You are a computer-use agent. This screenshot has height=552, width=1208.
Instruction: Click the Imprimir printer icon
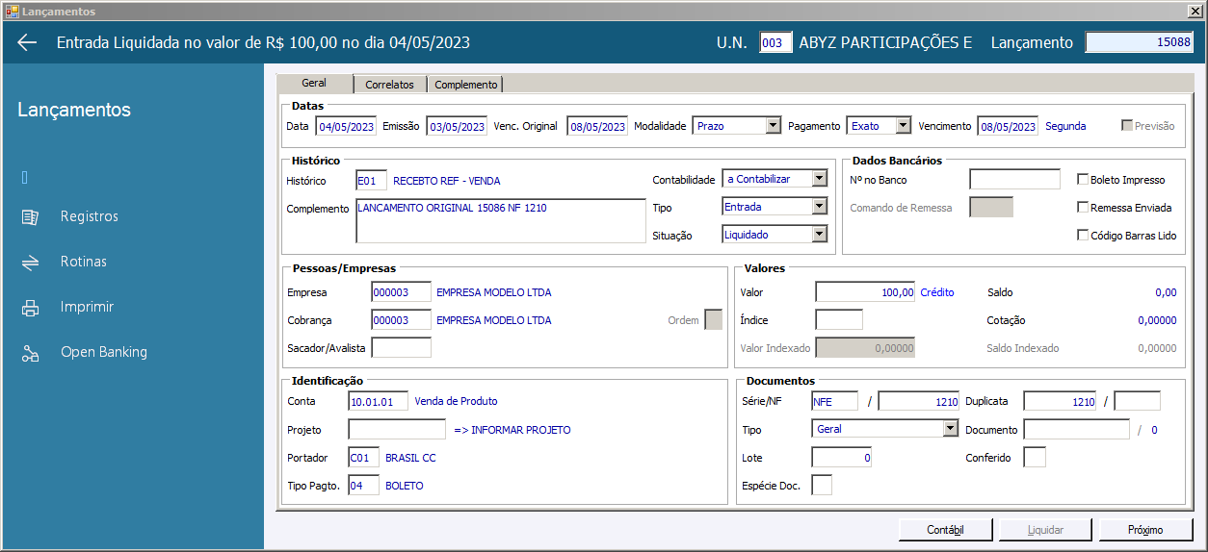click(30, 308)
